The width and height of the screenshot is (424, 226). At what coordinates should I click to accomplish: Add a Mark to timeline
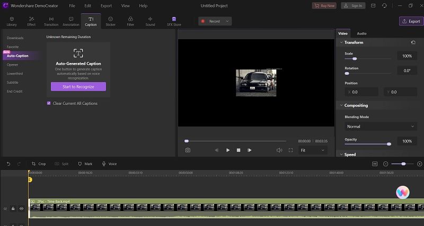click(85, 164)
